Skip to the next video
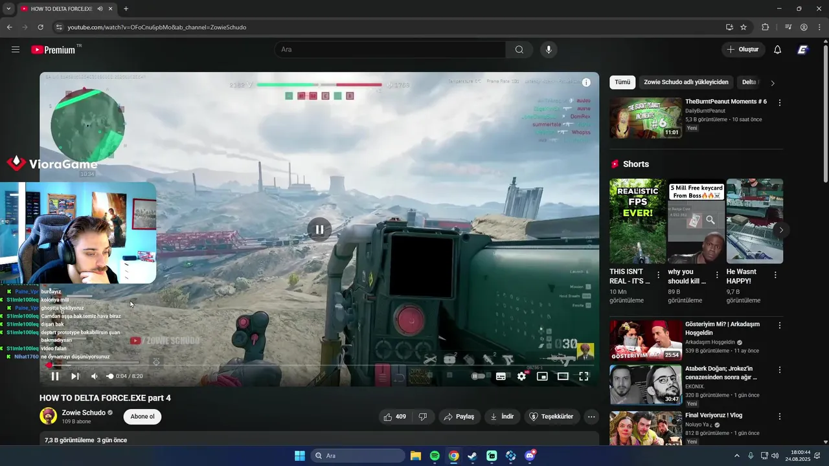Image resolution: width=829 pixels, height=466 pixels. click(x=75, y=376)
